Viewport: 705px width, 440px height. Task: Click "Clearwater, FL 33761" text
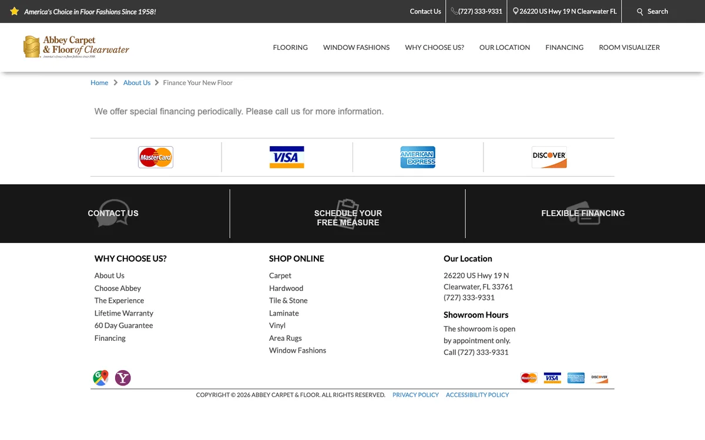click(x=478, y=287)
